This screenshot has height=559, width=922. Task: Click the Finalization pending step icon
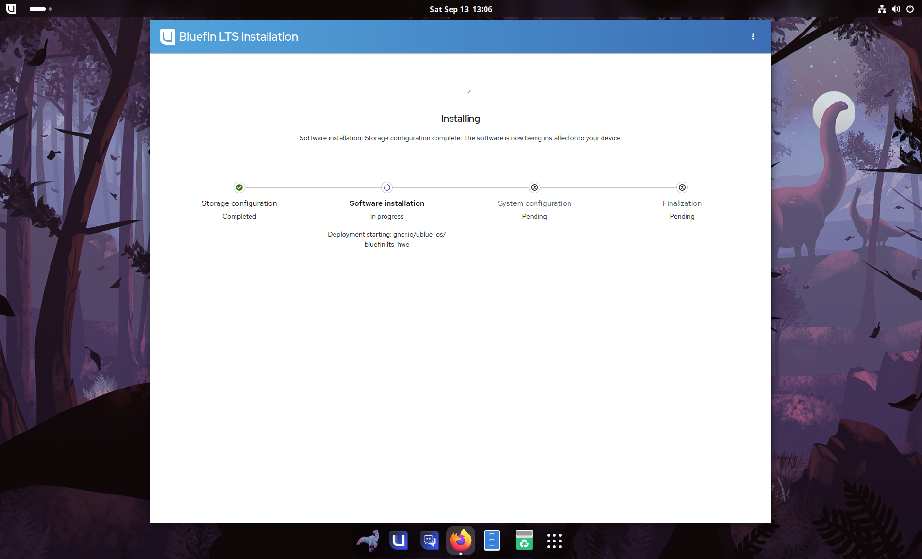pos(682,187)
